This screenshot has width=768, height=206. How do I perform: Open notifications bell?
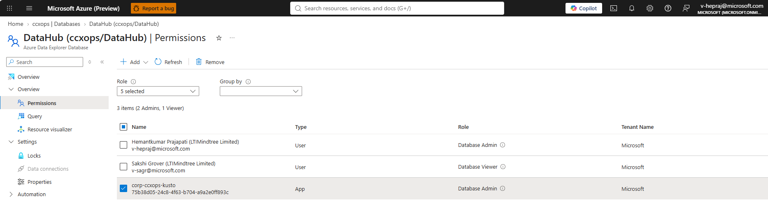(x=632, y=8)
